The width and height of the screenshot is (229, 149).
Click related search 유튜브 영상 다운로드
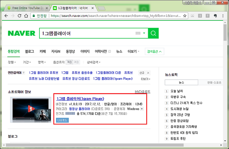76,79
